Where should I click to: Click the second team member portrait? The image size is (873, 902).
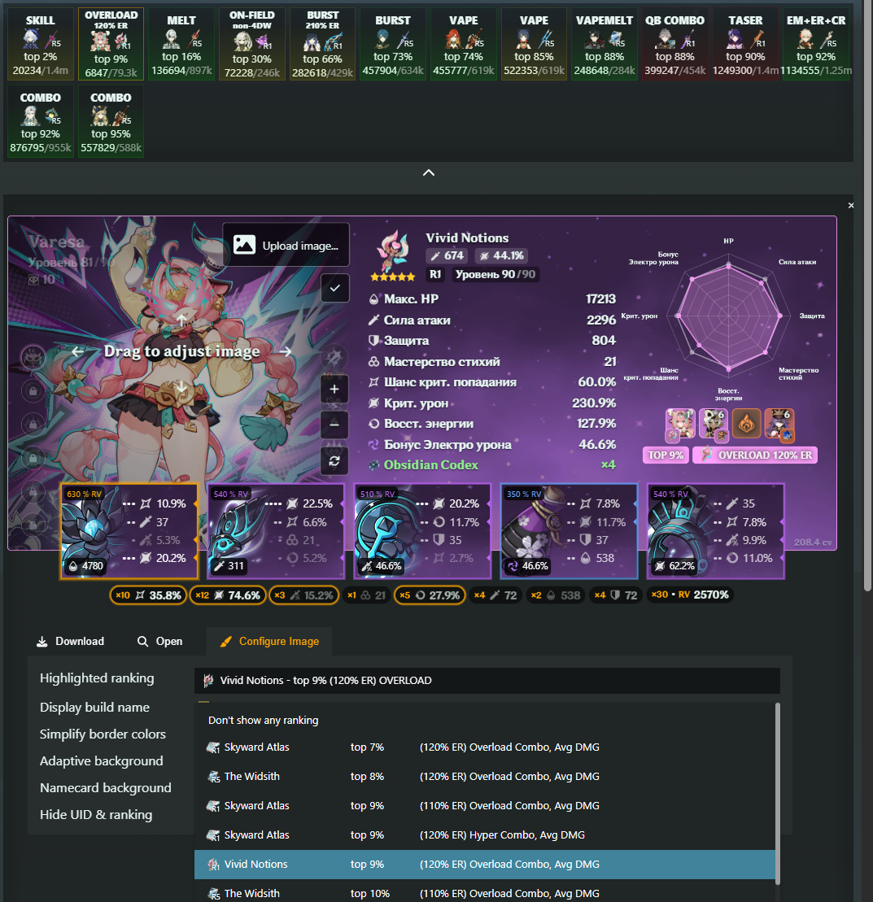tap(713, 425)
